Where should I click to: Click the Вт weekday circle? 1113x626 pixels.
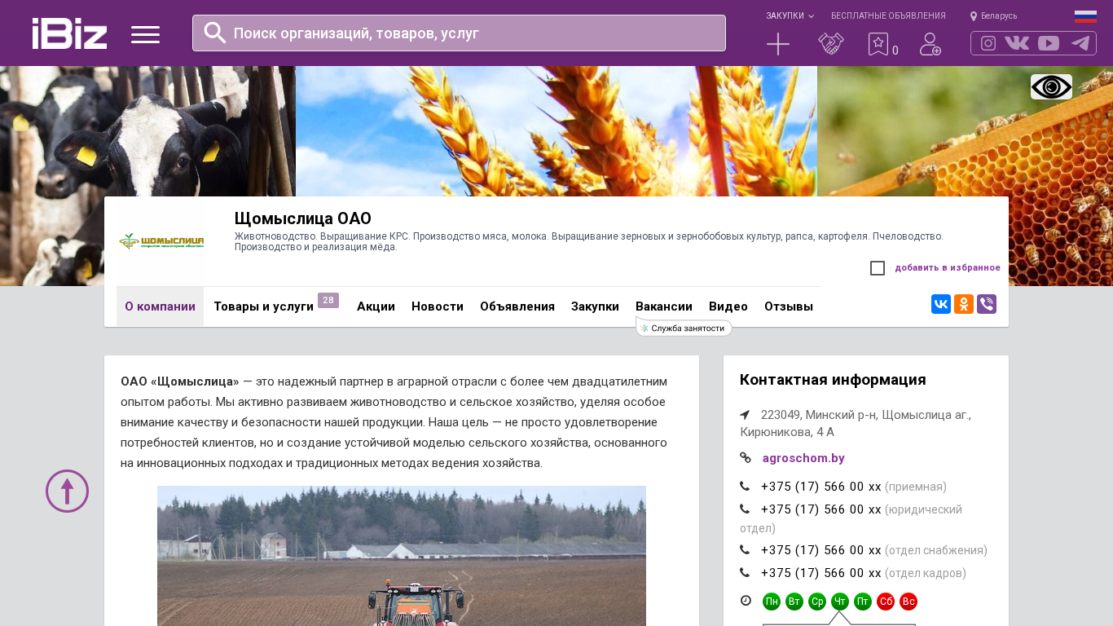pos(794,602)
